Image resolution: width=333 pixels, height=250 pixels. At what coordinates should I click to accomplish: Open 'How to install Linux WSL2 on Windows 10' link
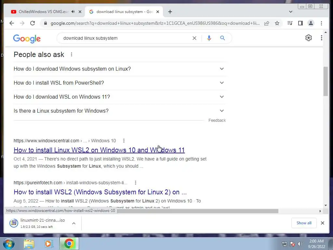click(x=99, y=150)
